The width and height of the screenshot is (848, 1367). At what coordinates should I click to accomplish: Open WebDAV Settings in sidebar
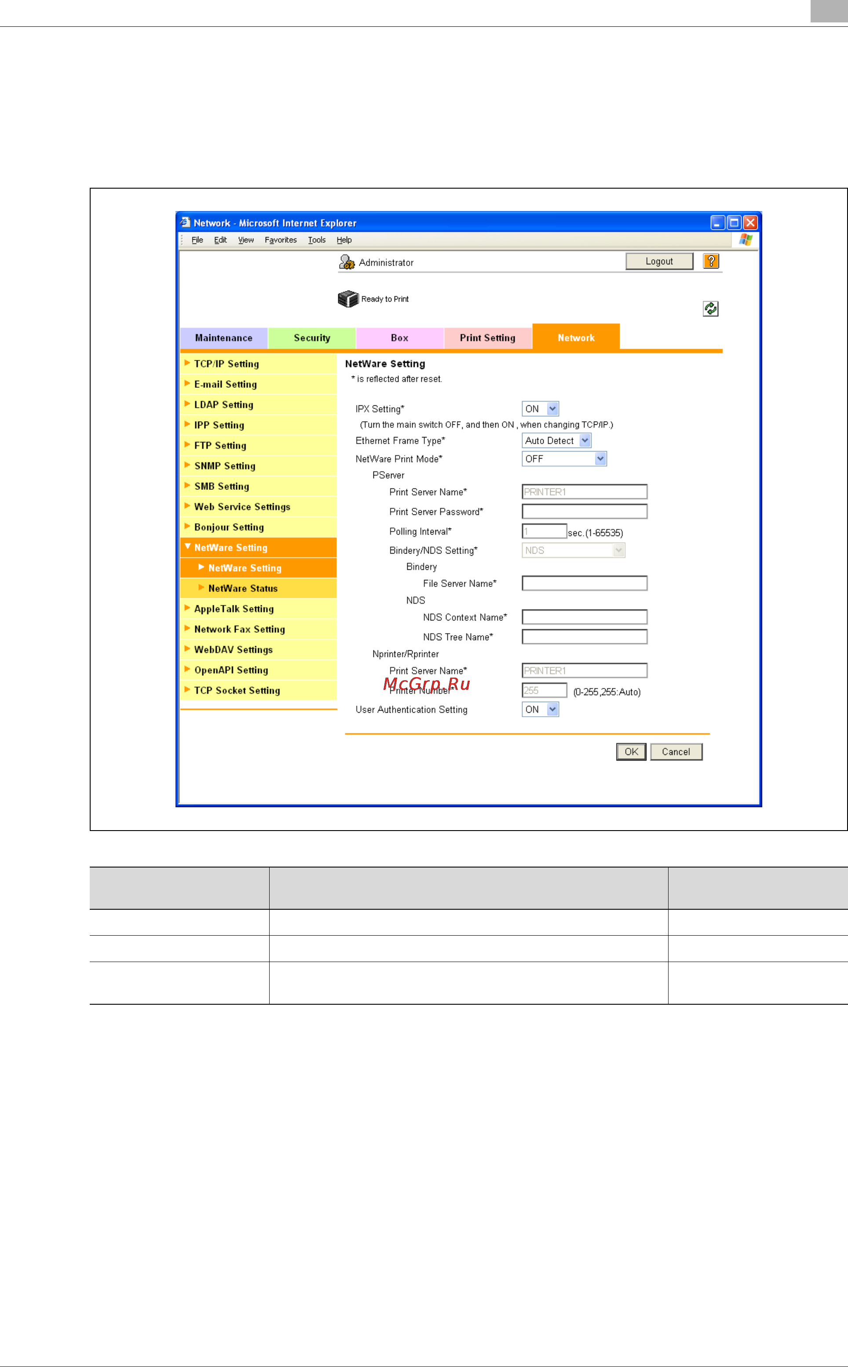click(259, 650)
